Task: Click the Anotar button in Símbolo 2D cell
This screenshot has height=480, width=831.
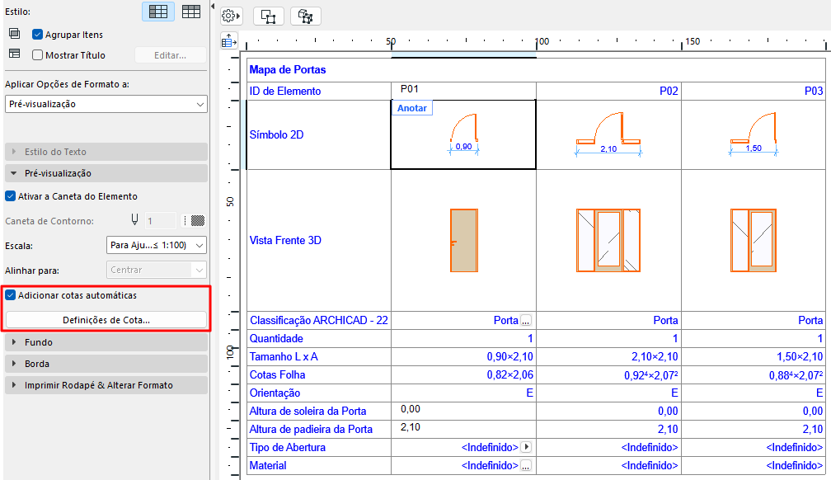Action: click(x=411, y=108)
